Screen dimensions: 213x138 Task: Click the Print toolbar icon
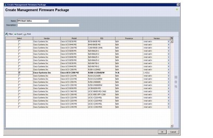point(27,34)
